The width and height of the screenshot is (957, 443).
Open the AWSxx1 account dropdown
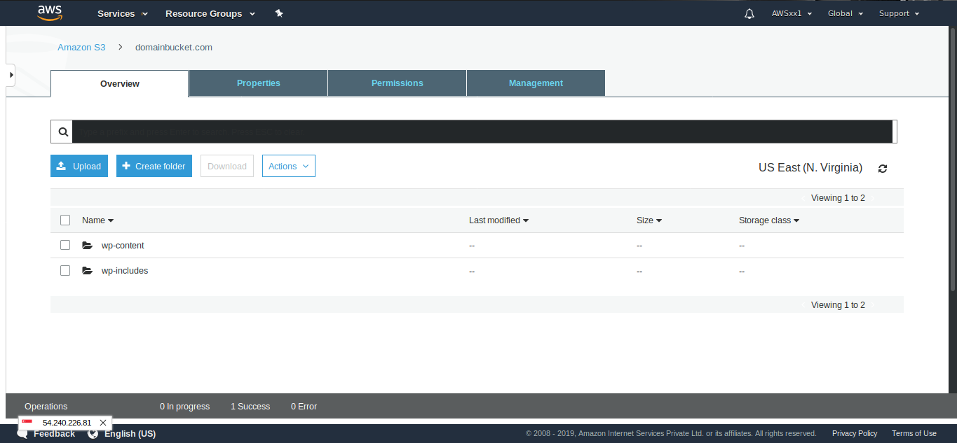792,13
